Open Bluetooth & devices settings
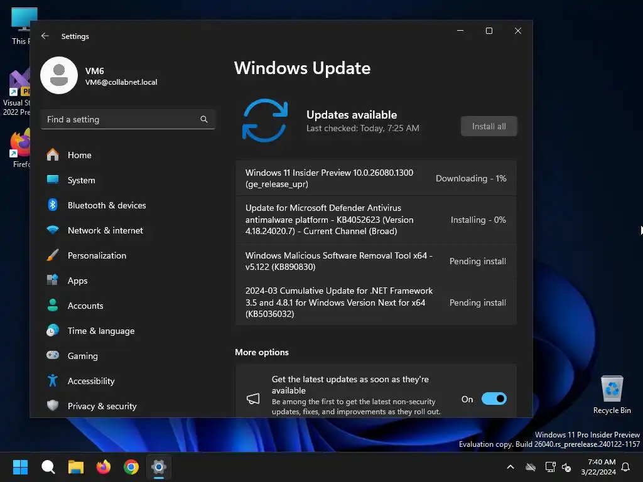 [x=128, y=205]
